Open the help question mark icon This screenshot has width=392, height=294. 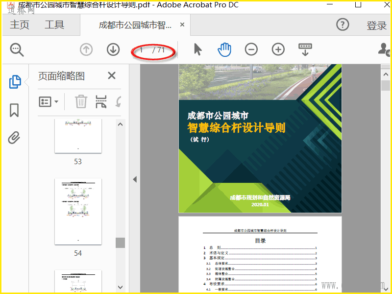(343, 24)
